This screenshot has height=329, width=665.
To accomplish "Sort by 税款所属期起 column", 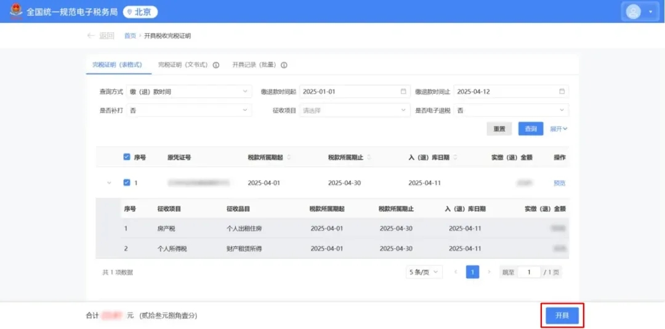I will (x=289, y=157).
